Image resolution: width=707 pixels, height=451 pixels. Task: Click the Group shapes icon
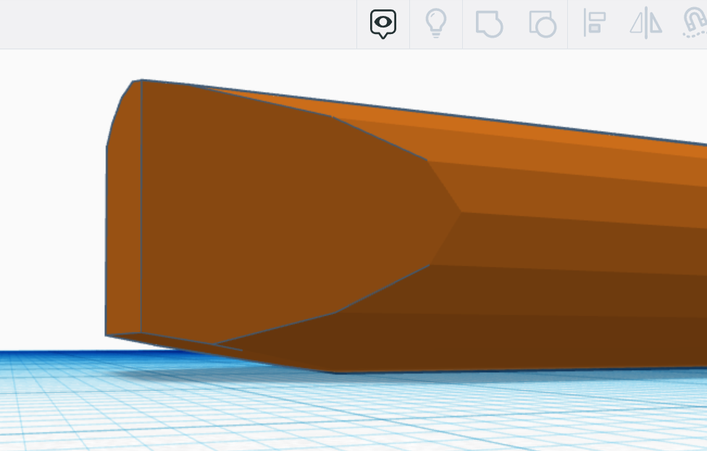click(x=489, y=24)
